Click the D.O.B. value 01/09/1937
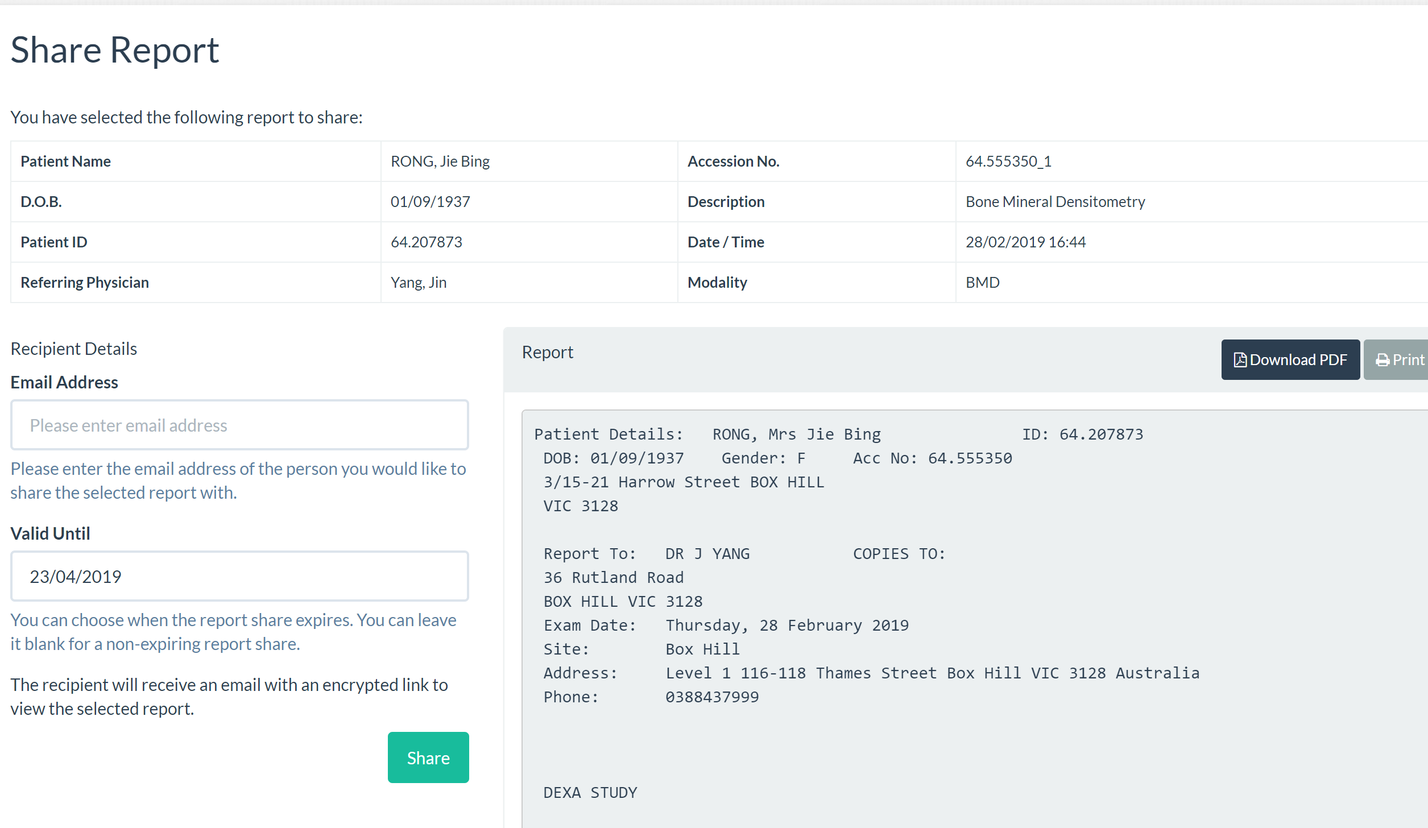The width and height of the screenshot is (1428, 828). [x=430, y=202]
